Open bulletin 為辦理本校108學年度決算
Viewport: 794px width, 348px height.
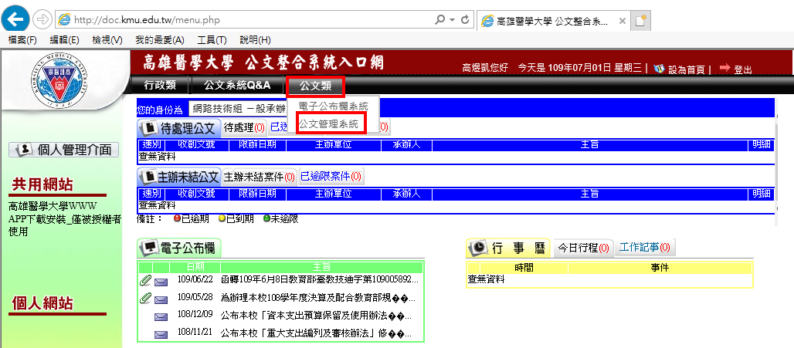pyautogui.click(x=318, y=298)
